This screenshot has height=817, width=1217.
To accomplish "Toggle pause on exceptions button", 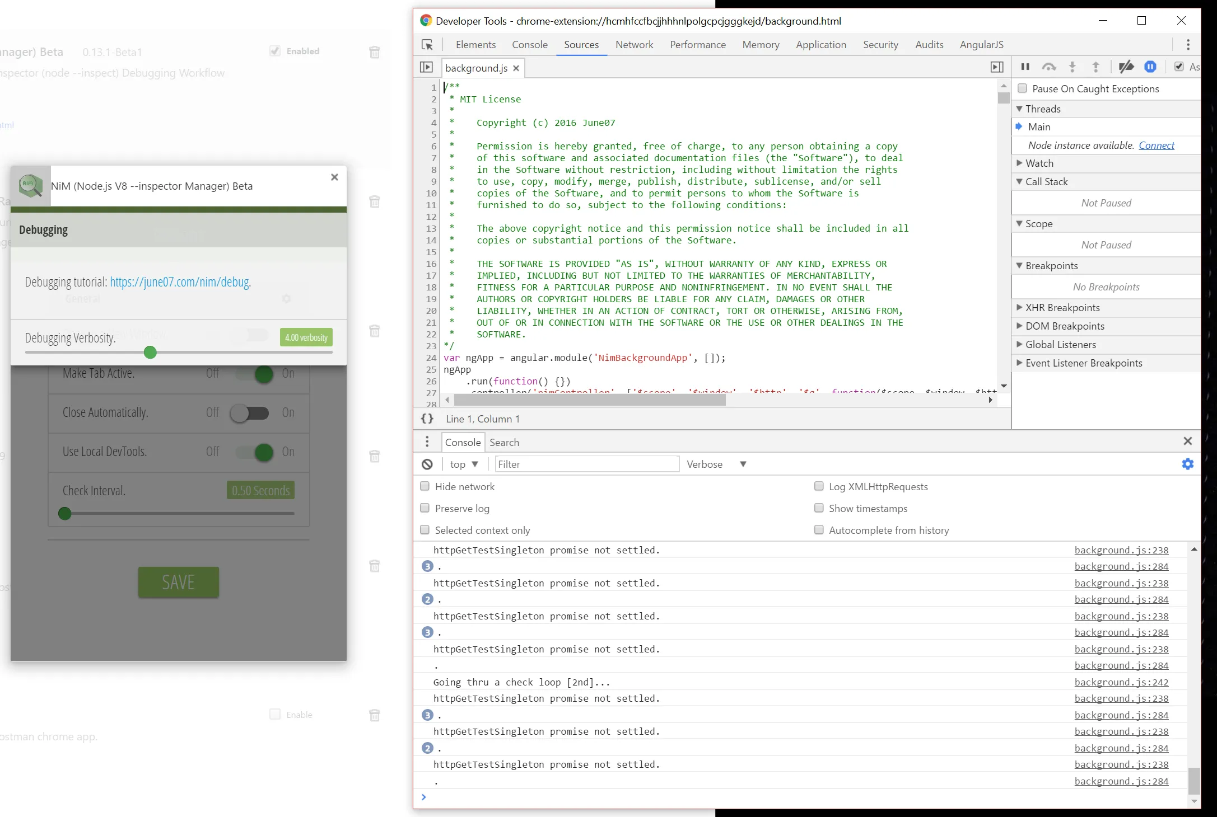I will point(1150,67).
